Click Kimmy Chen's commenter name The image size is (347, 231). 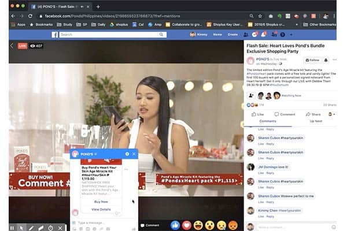coord(267,210)
